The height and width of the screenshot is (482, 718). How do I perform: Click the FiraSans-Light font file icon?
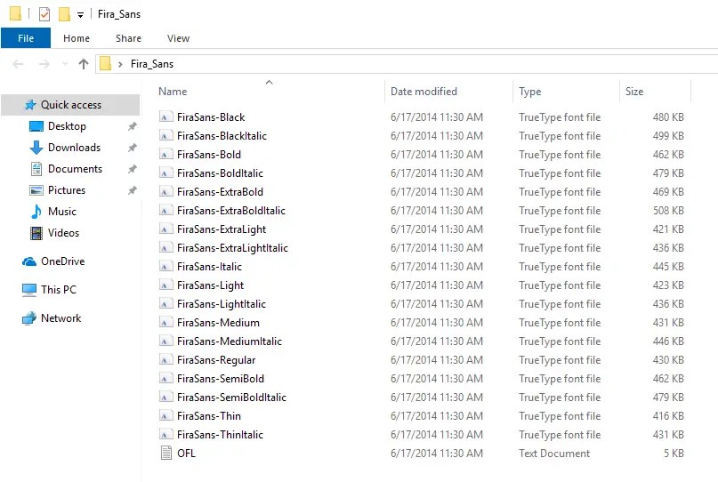[x=165, y=285]
